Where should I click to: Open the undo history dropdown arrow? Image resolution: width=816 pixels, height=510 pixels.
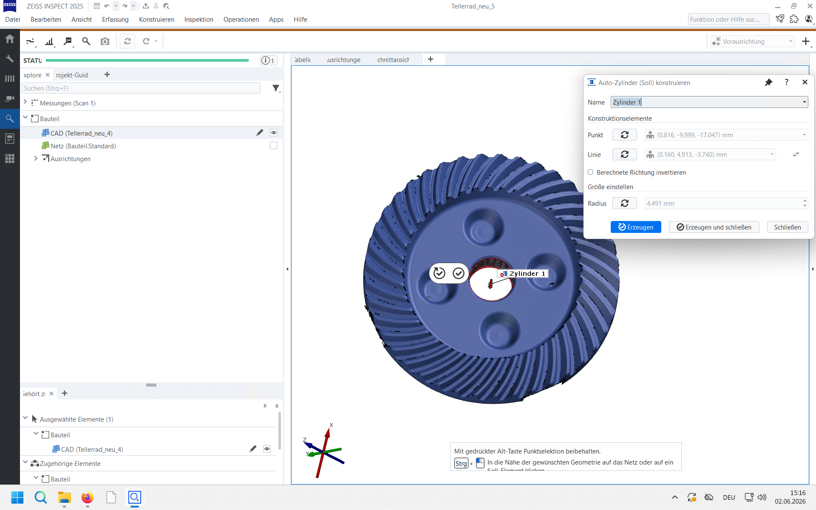pyautogui.click(x=116, y=6)
